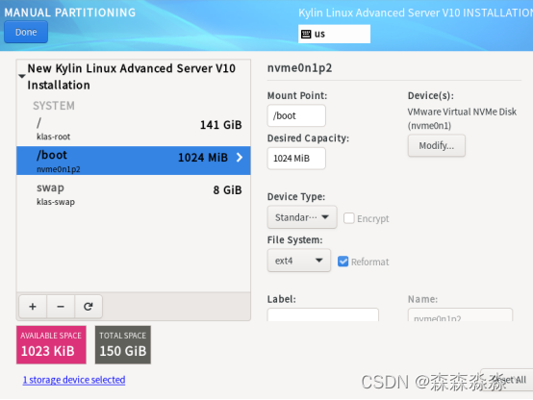Click the Name field showing nvme0n1p2
Image resolution: width=533 pixels, height=400 pixels.
click(x=460, y=315)
